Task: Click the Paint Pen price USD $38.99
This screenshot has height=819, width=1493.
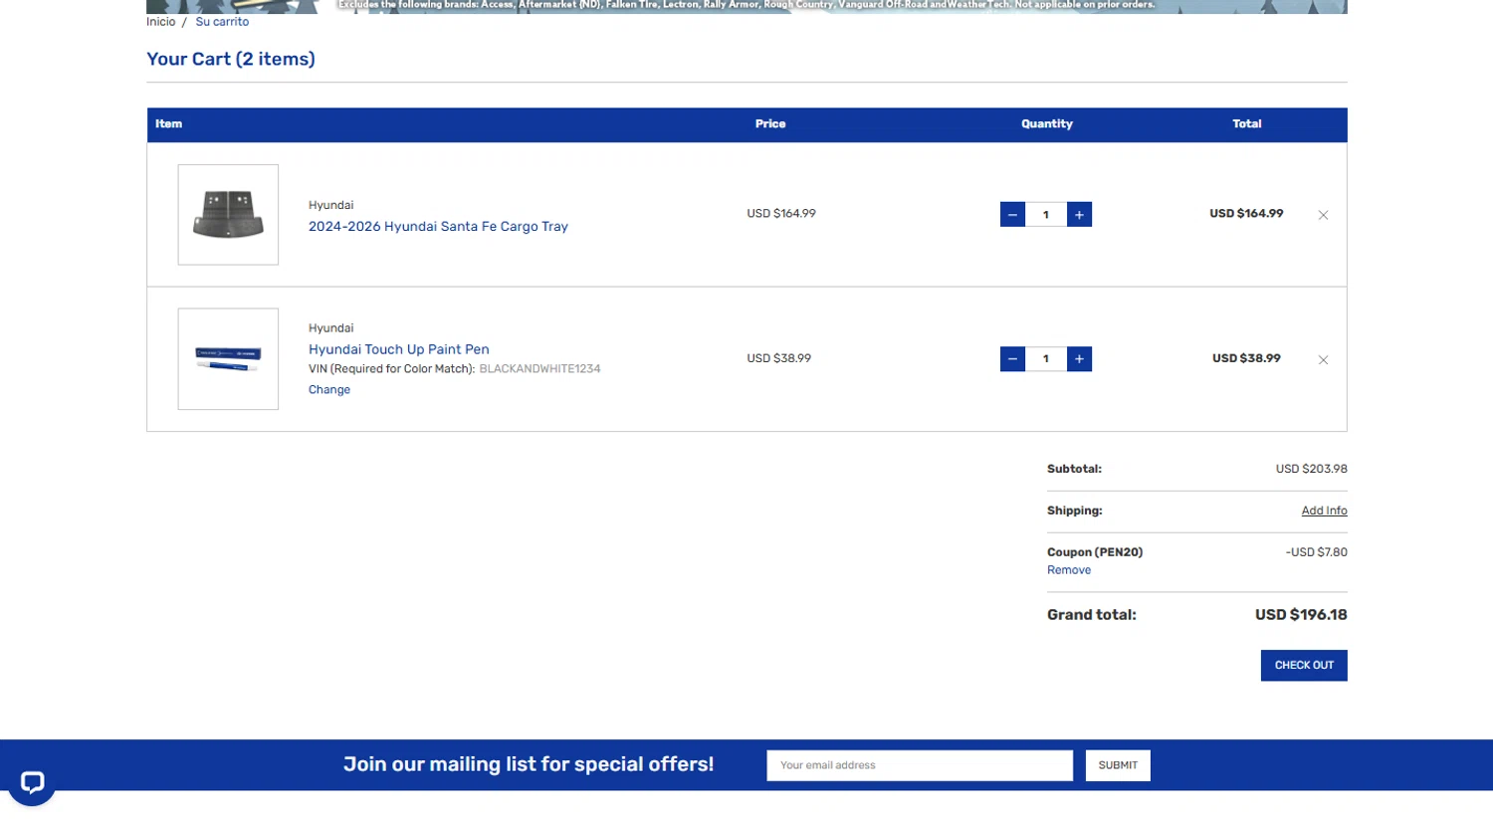Action: click(779, 358)
